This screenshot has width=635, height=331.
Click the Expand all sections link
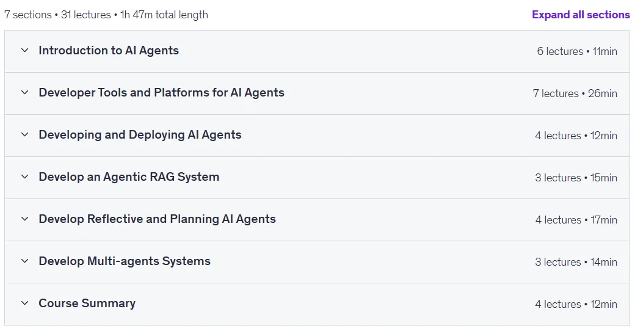pyautogui.click(x=581, y=15)
